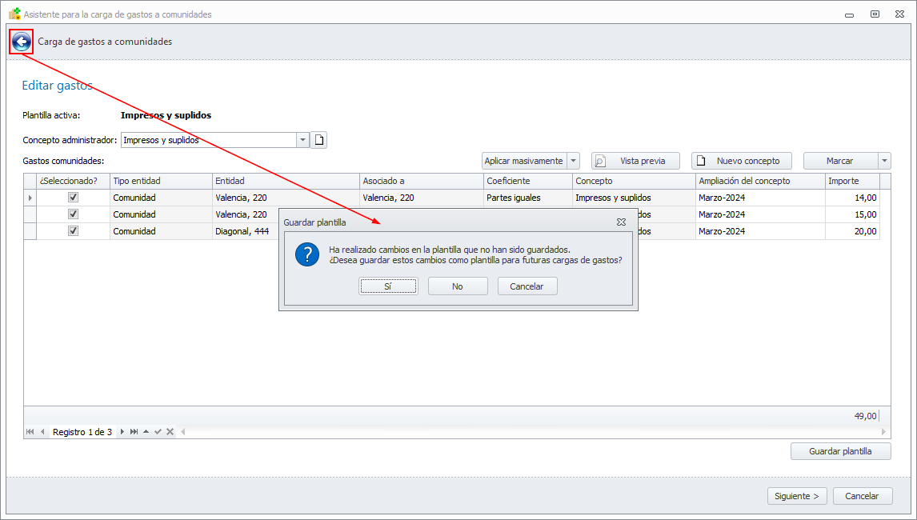This screenshot has width=917, height=520.
Task: Go to previous record in navigator
Action: [42, 432]
